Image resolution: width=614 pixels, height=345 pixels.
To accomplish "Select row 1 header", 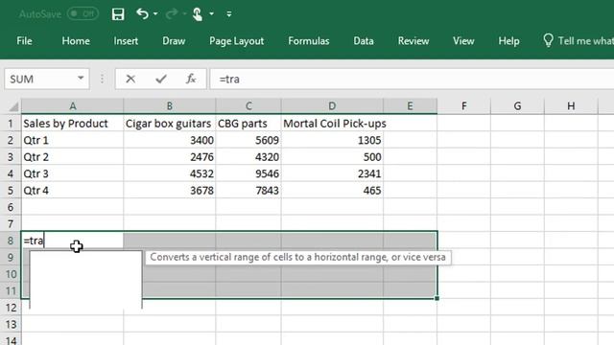I will [x=11, y=124].
